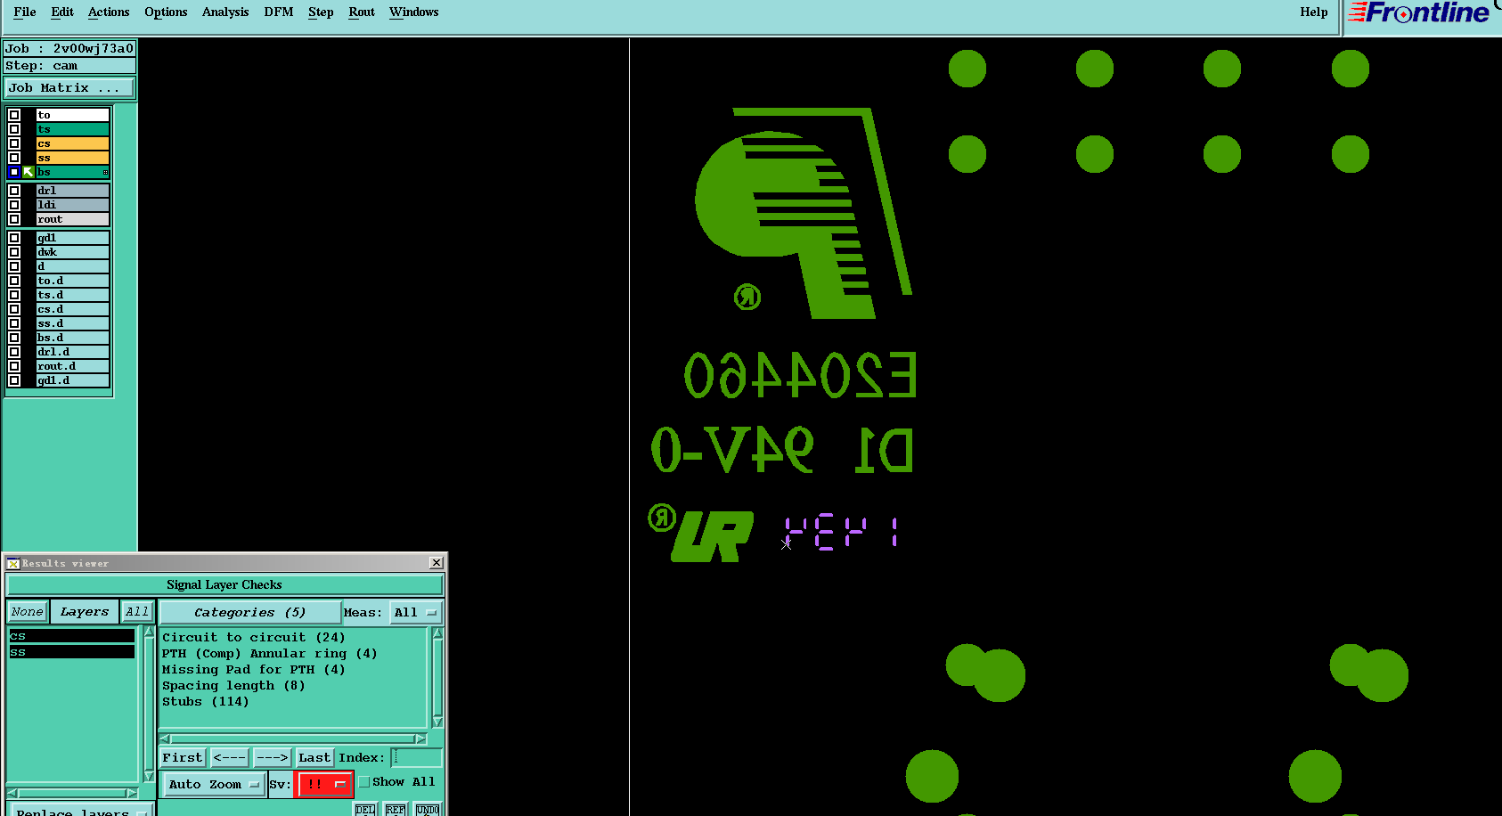Click the Signal Layer Checks title button
The height and width of the screenshot is (816, 1502).
[x=224, y=585]
